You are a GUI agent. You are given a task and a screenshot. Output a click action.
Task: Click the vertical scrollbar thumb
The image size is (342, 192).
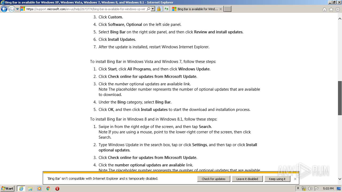340,98
